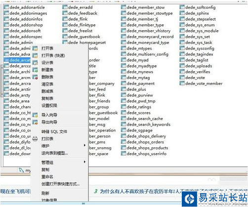Viewport: 248px width, 207px height.
Task: Choose 转储 SQL 文件 menu entry
Action: tap(54, 131)
